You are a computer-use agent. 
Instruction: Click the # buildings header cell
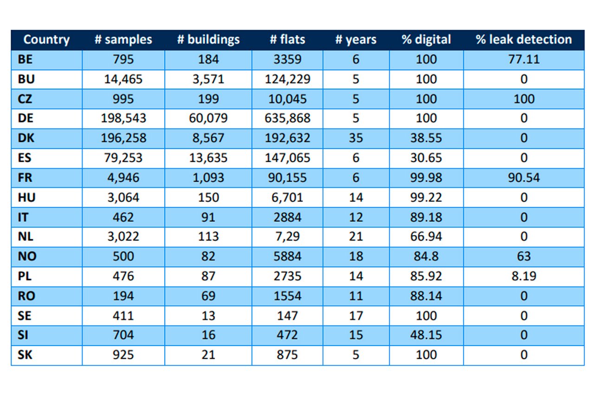point(208,40)
